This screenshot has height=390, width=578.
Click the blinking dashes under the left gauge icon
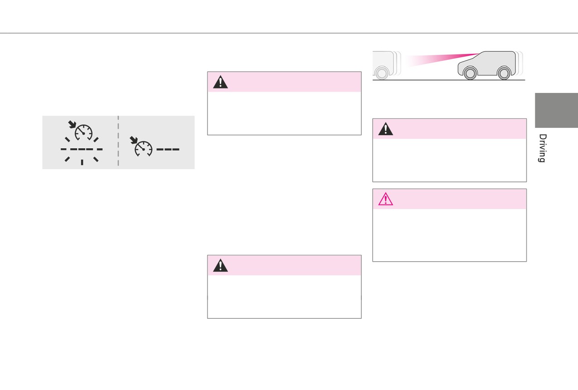pyautogui.click(x=82, y=149)
